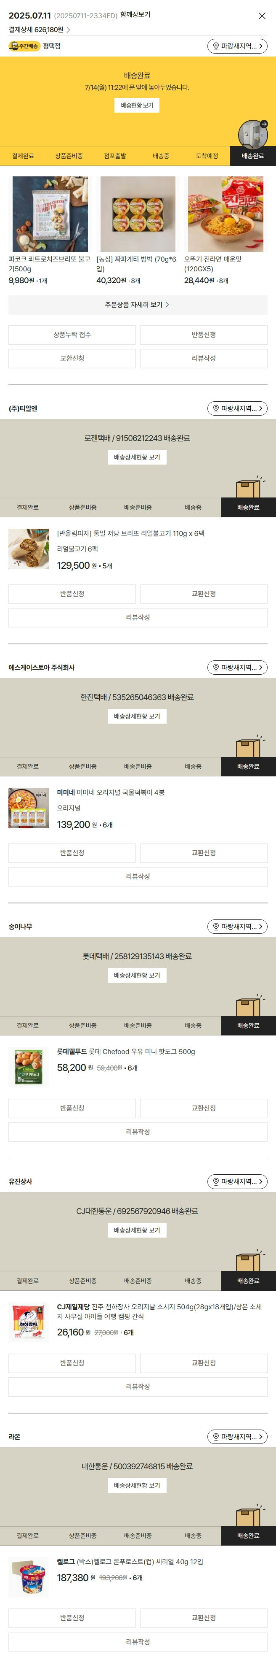276x1657 pixels.
Task: Expand 주문상품 자세히 보기
Action: [137, 305]
